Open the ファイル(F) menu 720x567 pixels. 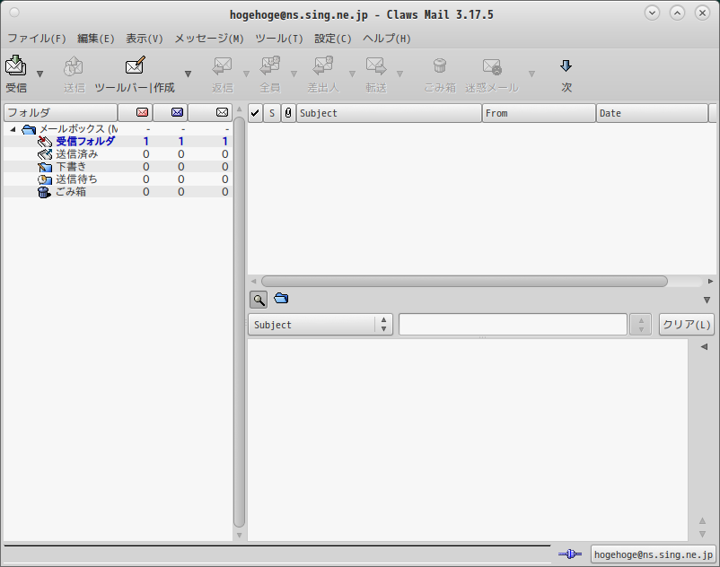[37, 39]
